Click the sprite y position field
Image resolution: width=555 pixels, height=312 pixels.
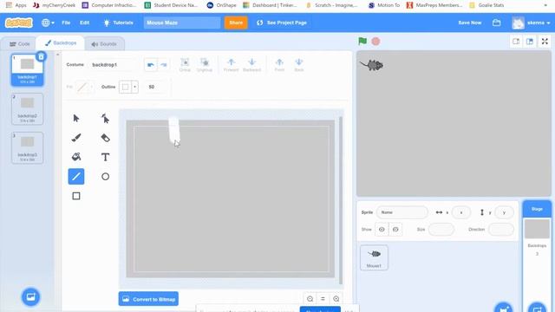click(504, 212)
